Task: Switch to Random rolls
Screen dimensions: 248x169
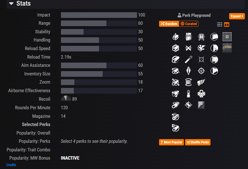Action: 169,24
